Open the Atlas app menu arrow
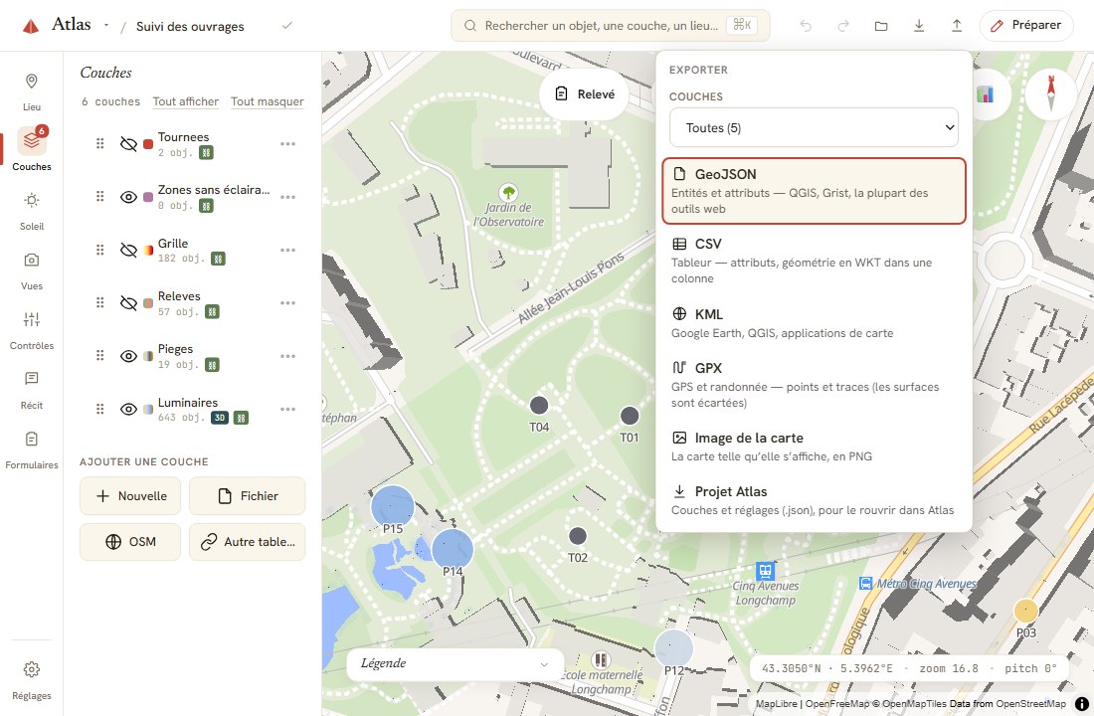Viewport: 1094px width, 716px height. pyautogui.click(x=106, y=25)
